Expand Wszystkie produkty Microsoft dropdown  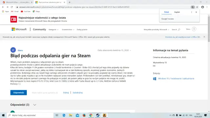click(156, 29)
